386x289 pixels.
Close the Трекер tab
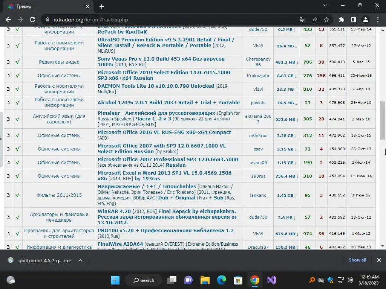tap(87, 6)
